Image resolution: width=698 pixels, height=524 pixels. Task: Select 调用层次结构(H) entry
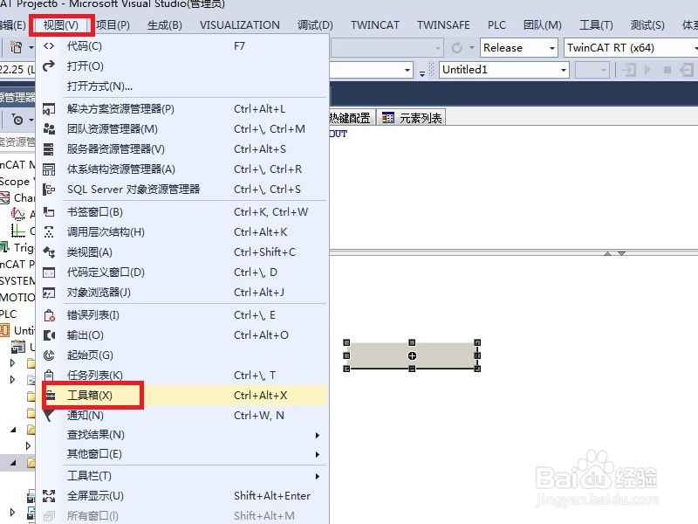point(181,232)
